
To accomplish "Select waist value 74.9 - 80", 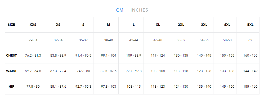I will point(83,71).
